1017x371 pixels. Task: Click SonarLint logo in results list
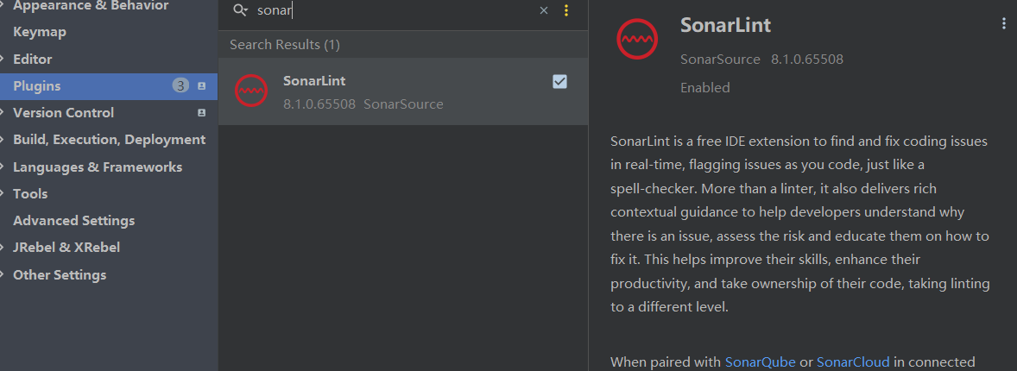(x=251, y=91)
